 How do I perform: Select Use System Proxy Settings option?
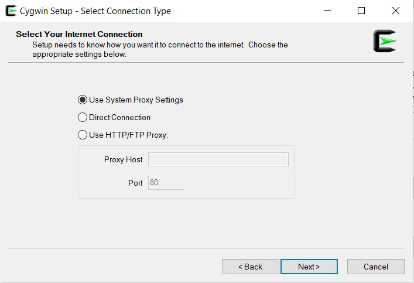tap(83, 100)
